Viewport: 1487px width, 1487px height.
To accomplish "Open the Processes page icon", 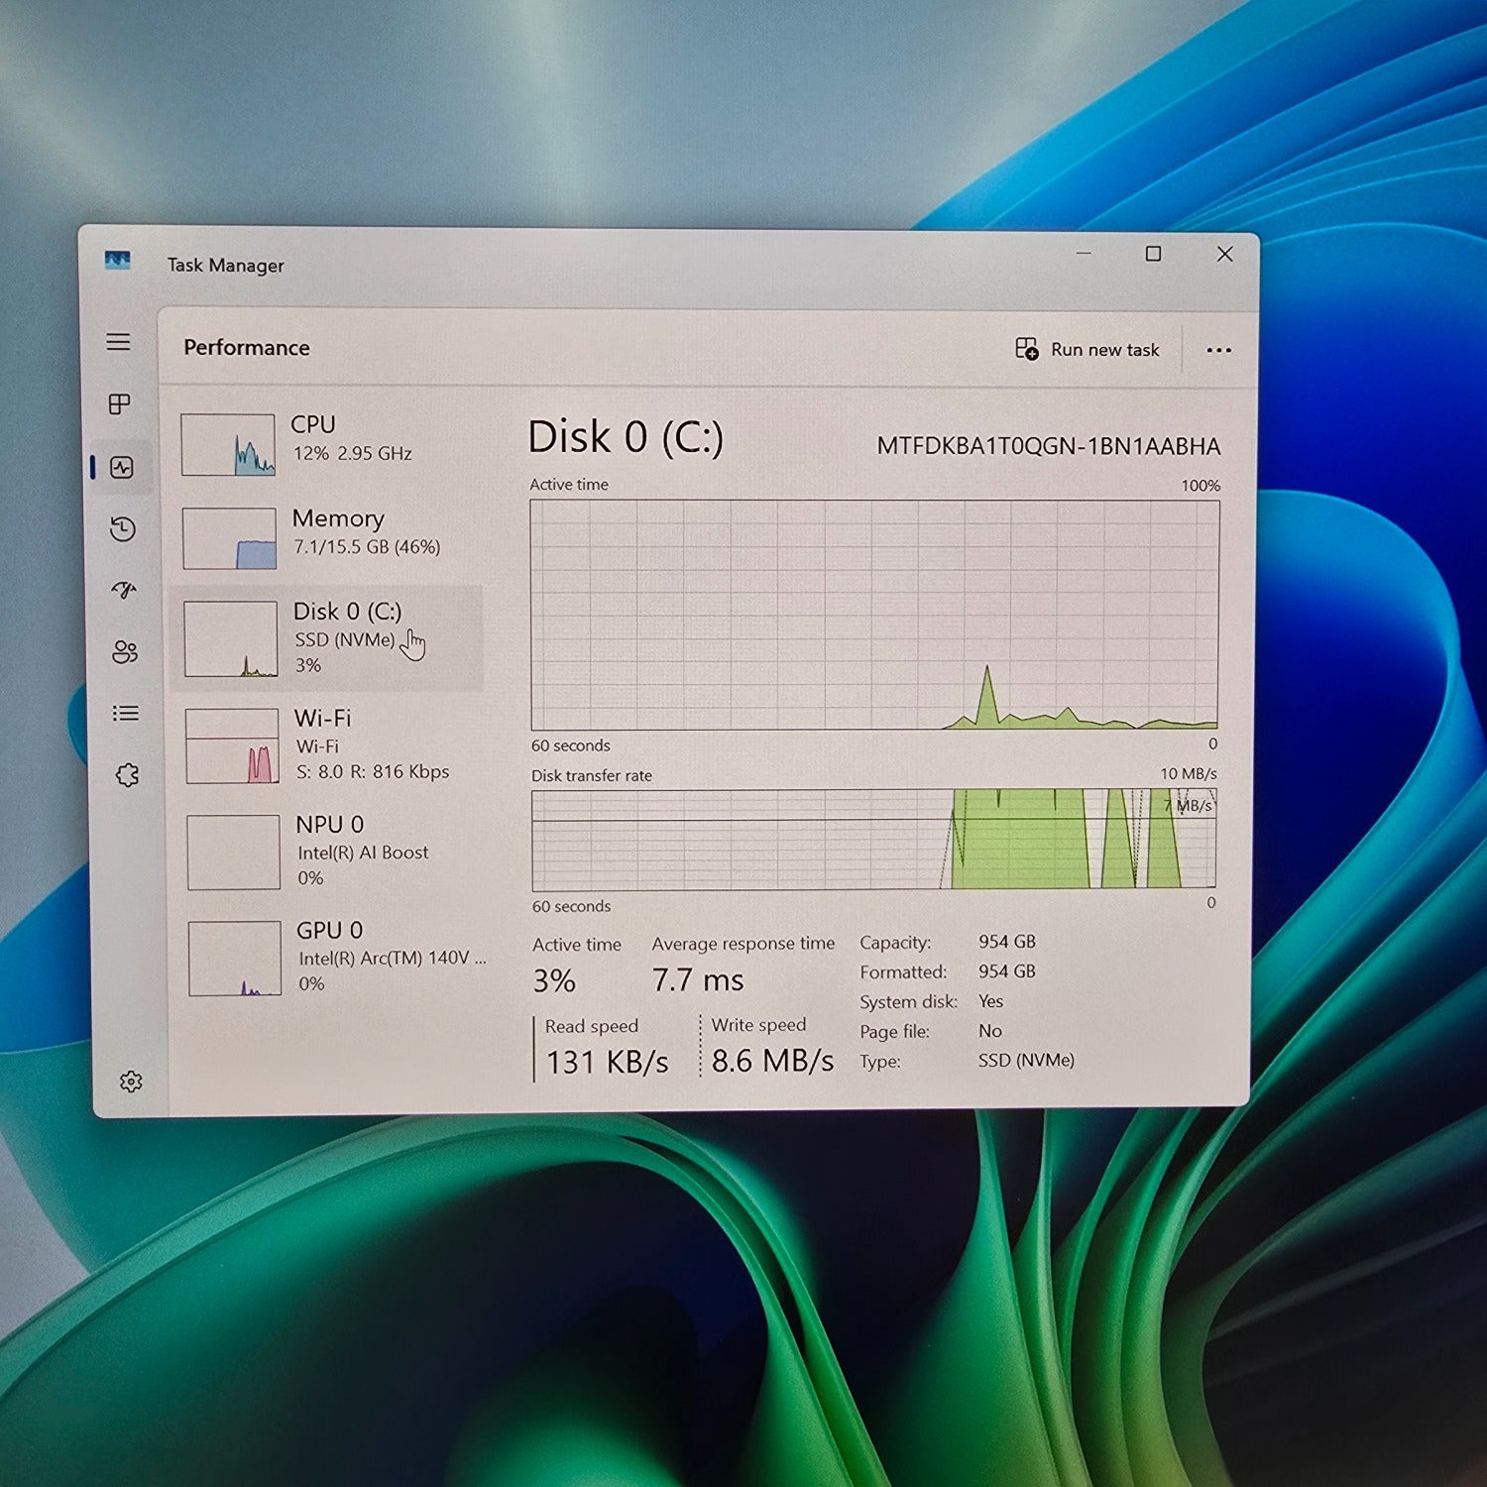I will pyautogui.click(x=120, y=404).
